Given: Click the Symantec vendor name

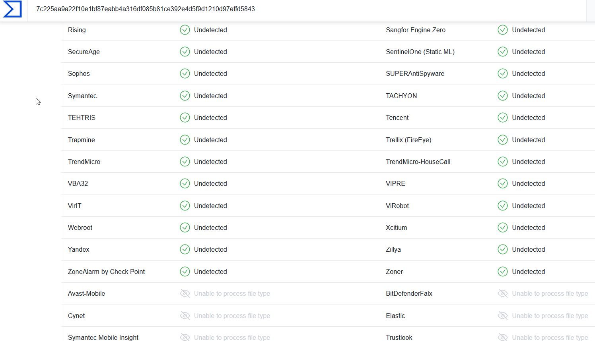Looking at the screenshot, I should tap(82, 96).
